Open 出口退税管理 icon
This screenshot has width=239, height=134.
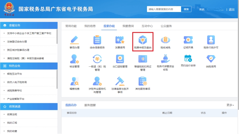(120, 59)
